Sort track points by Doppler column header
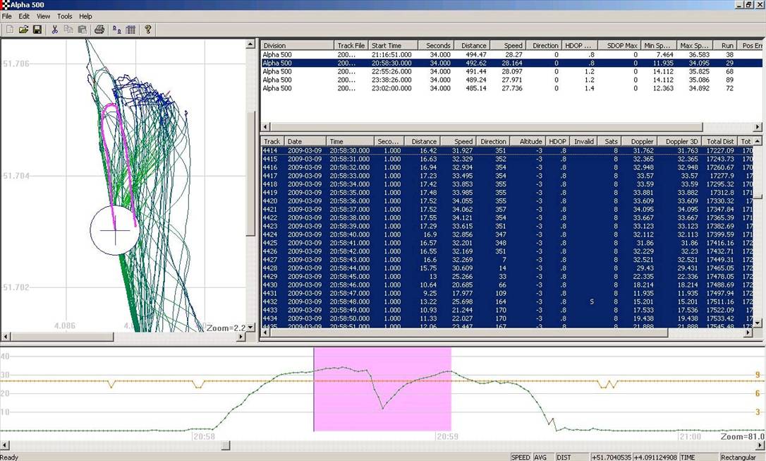The image size is (766, 461). tap(642, 141)
